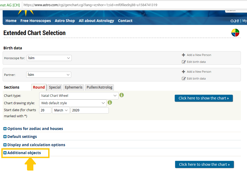Expand Display and calculation options
The height and width of the screenshot is (174, 247).
(34, 145)
